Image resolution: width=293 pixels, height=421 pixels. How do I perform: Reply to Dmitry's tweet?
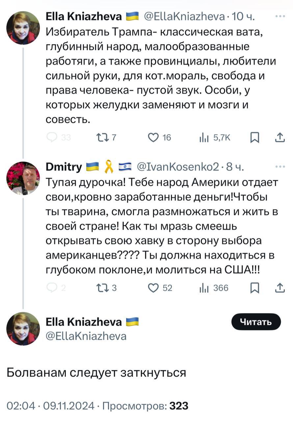click(x=52, y=288)
